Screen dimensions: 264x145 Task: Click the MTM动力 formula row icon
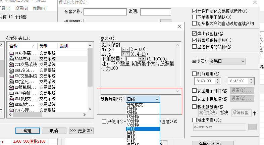pyautogui.click(x=11, y=104)
